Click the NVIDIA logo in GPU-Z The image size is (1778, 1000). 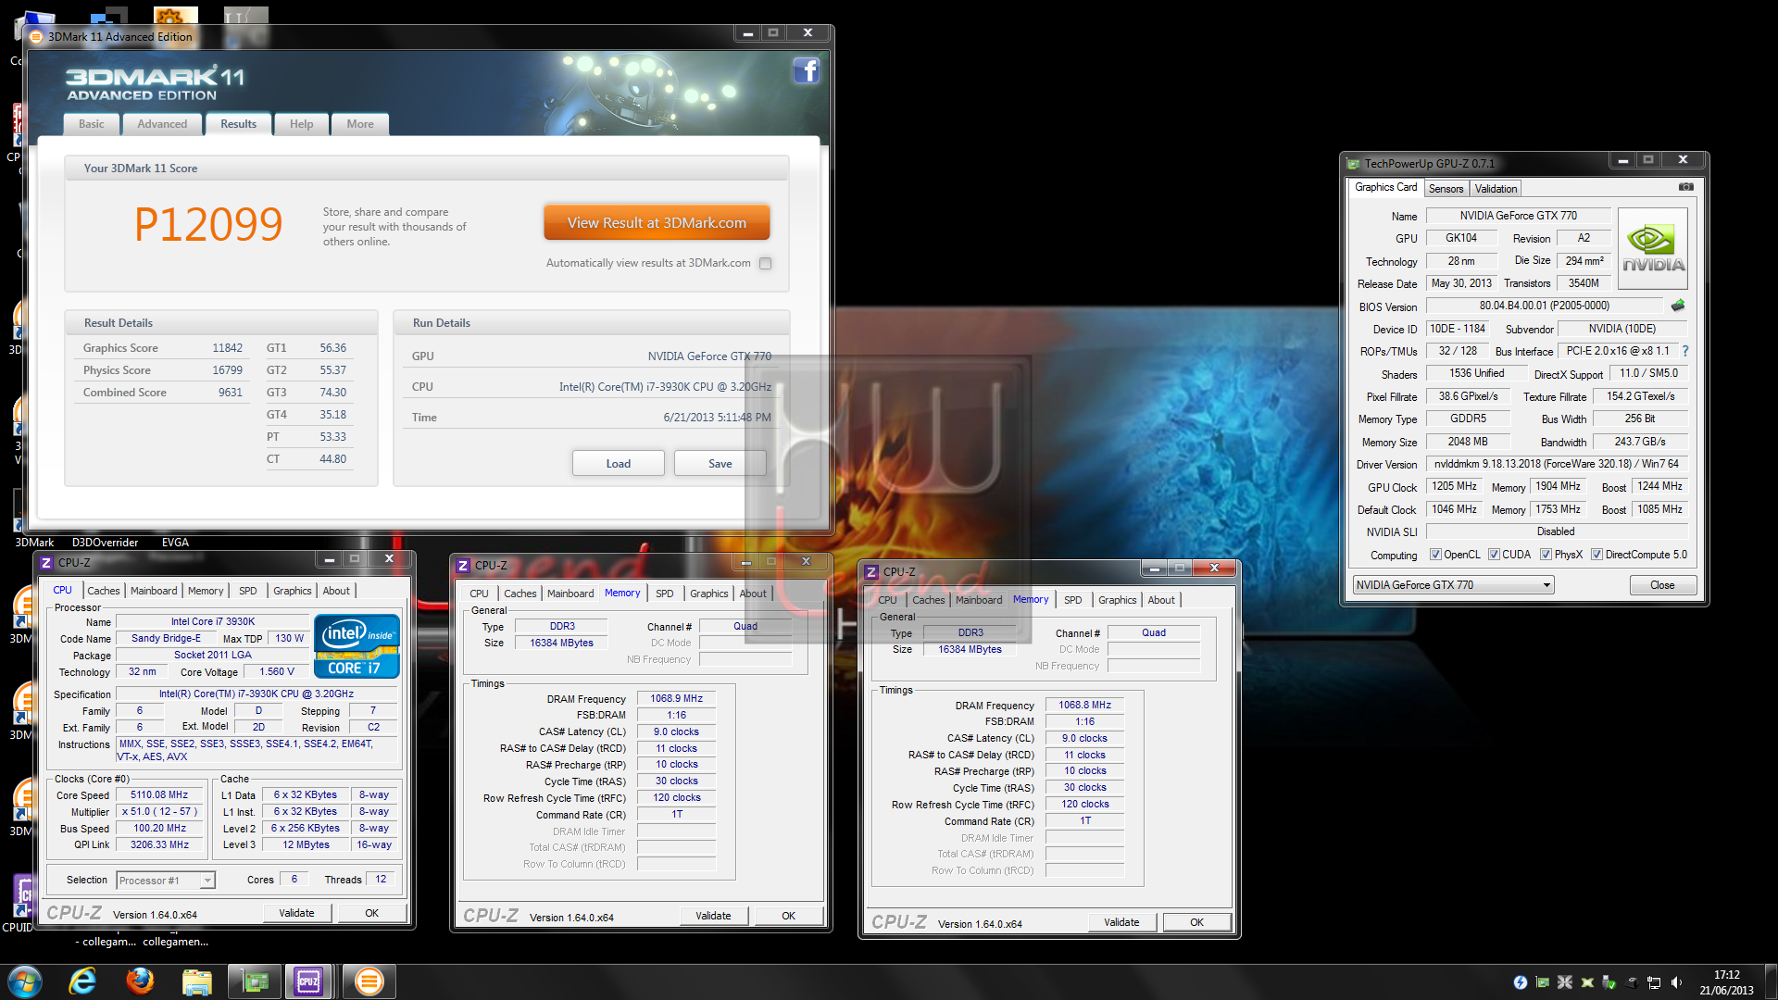coord(1653,248)
